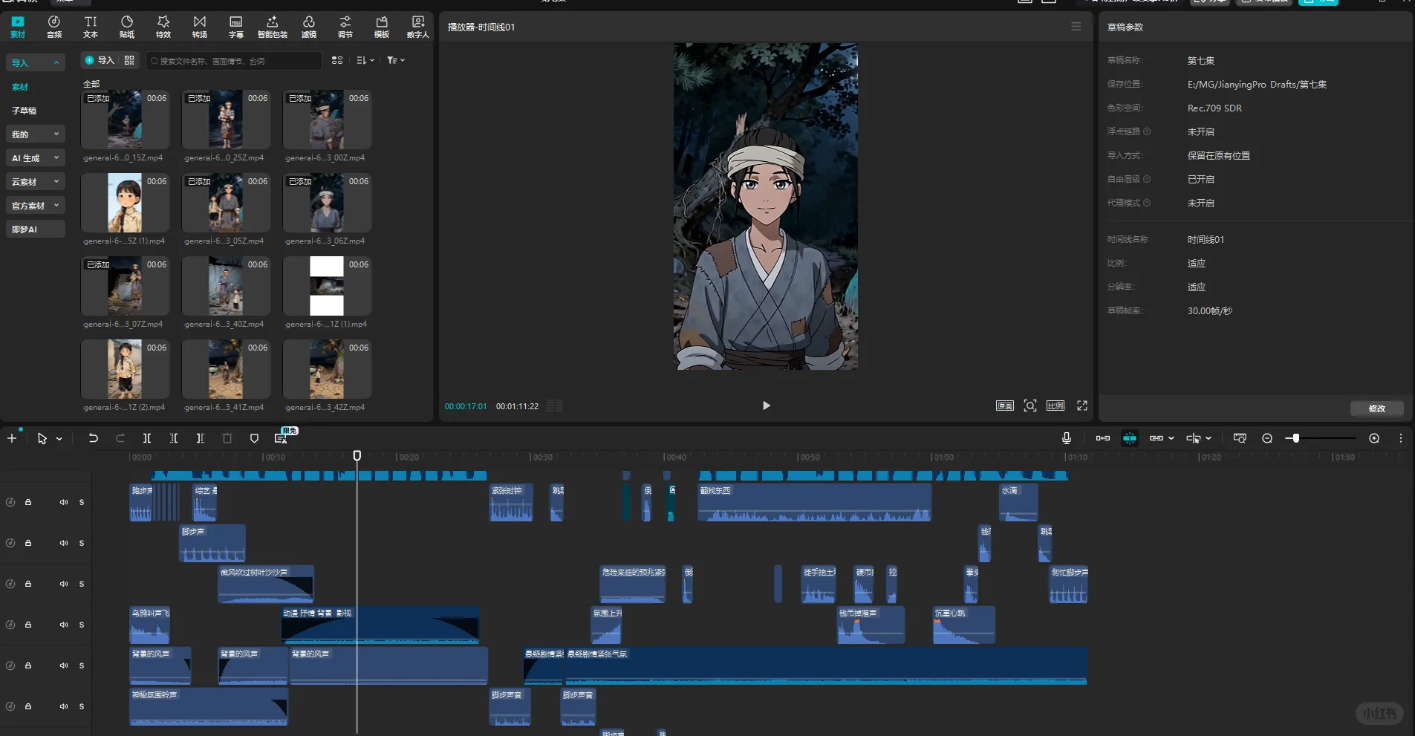Mute the first audio track
Screen dimensions: 1415x736
pyautogui.click(x=64, y=502)
